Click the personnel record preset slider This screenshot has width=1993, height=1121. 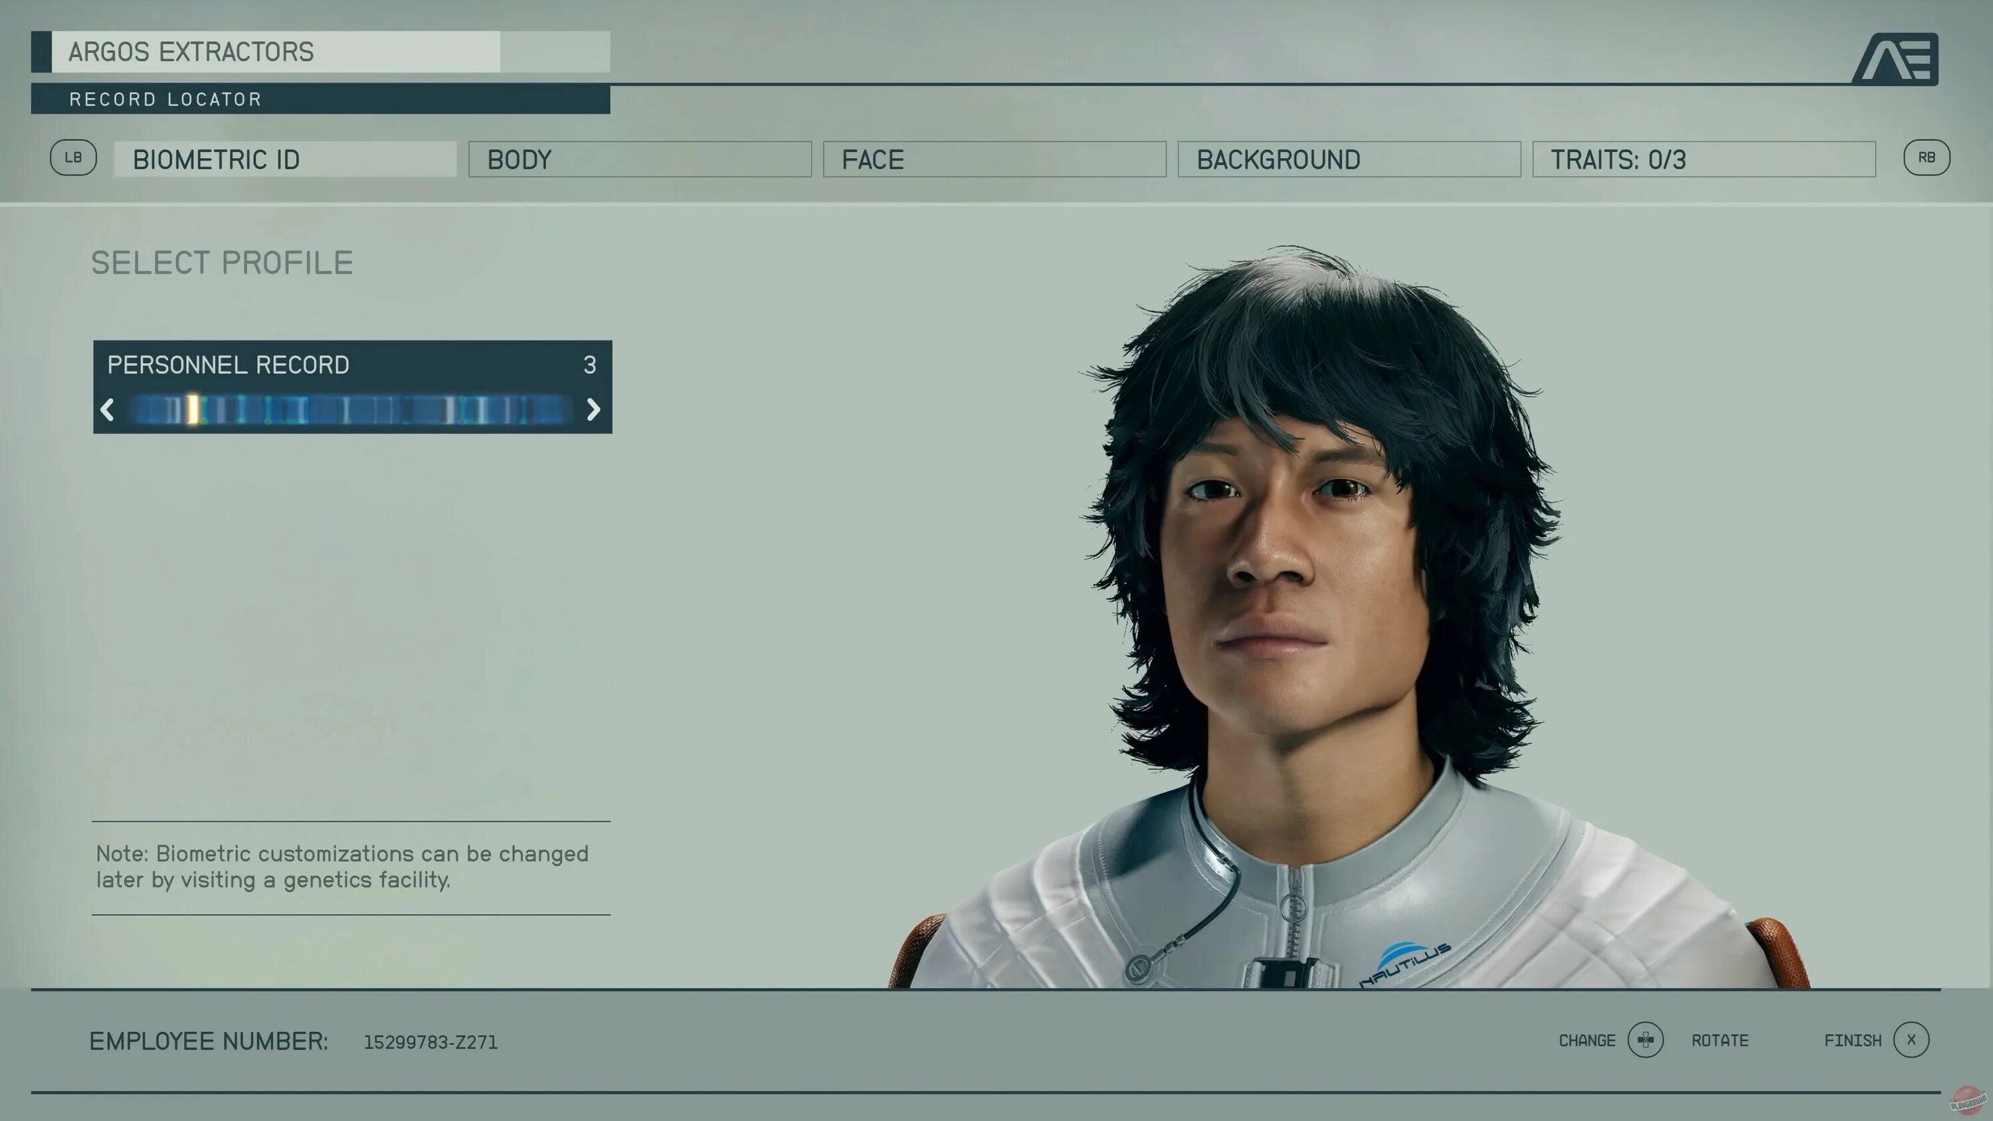[349, 409]
